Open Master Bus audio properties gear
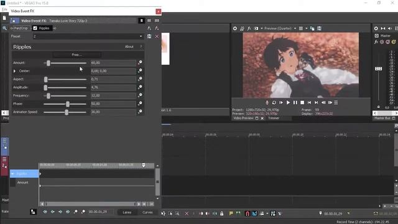This screenshot has width=398, height=224. point(376,29)
